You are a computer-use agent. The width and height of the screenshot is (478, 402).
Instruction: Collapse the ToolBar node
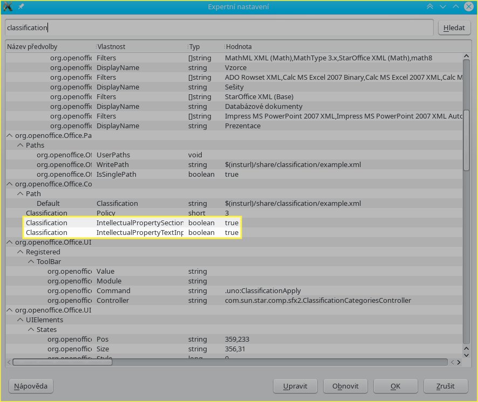(31, 261)
